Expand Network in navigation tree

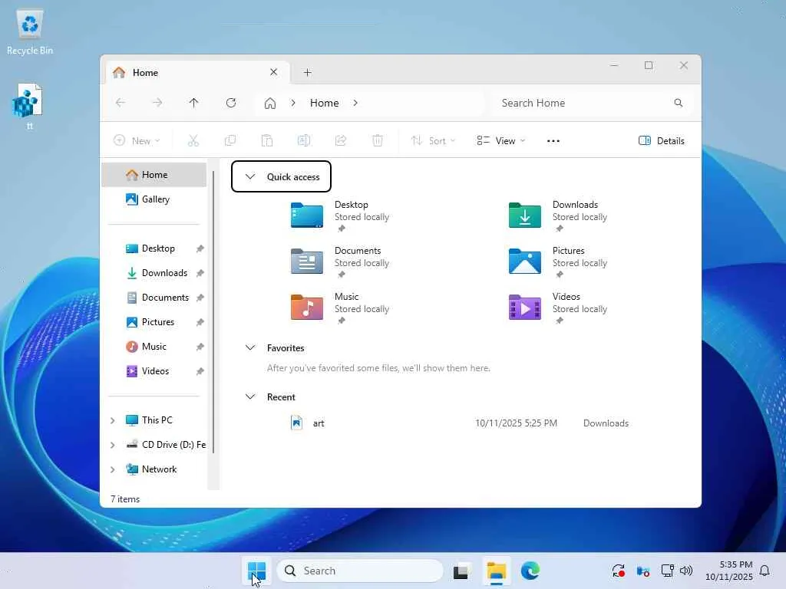pyautogui.click(x=113, y=470)
